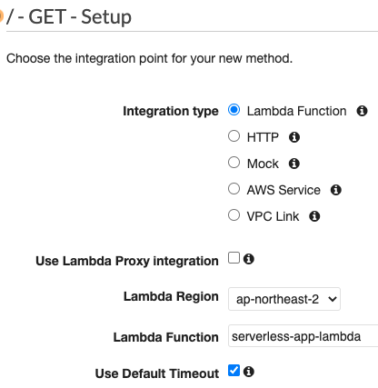Click info icon for Lambda Proxy integration
378x388 pixels.
[x=249, y=259]
